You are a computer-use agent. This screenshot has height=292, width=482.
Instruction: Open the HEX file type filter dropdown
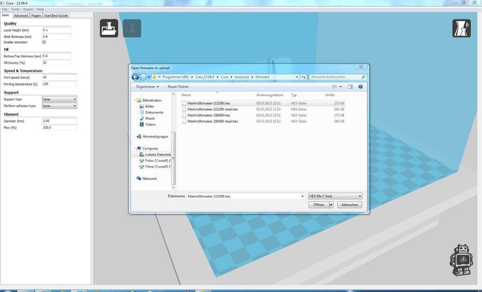coord(335,196)
